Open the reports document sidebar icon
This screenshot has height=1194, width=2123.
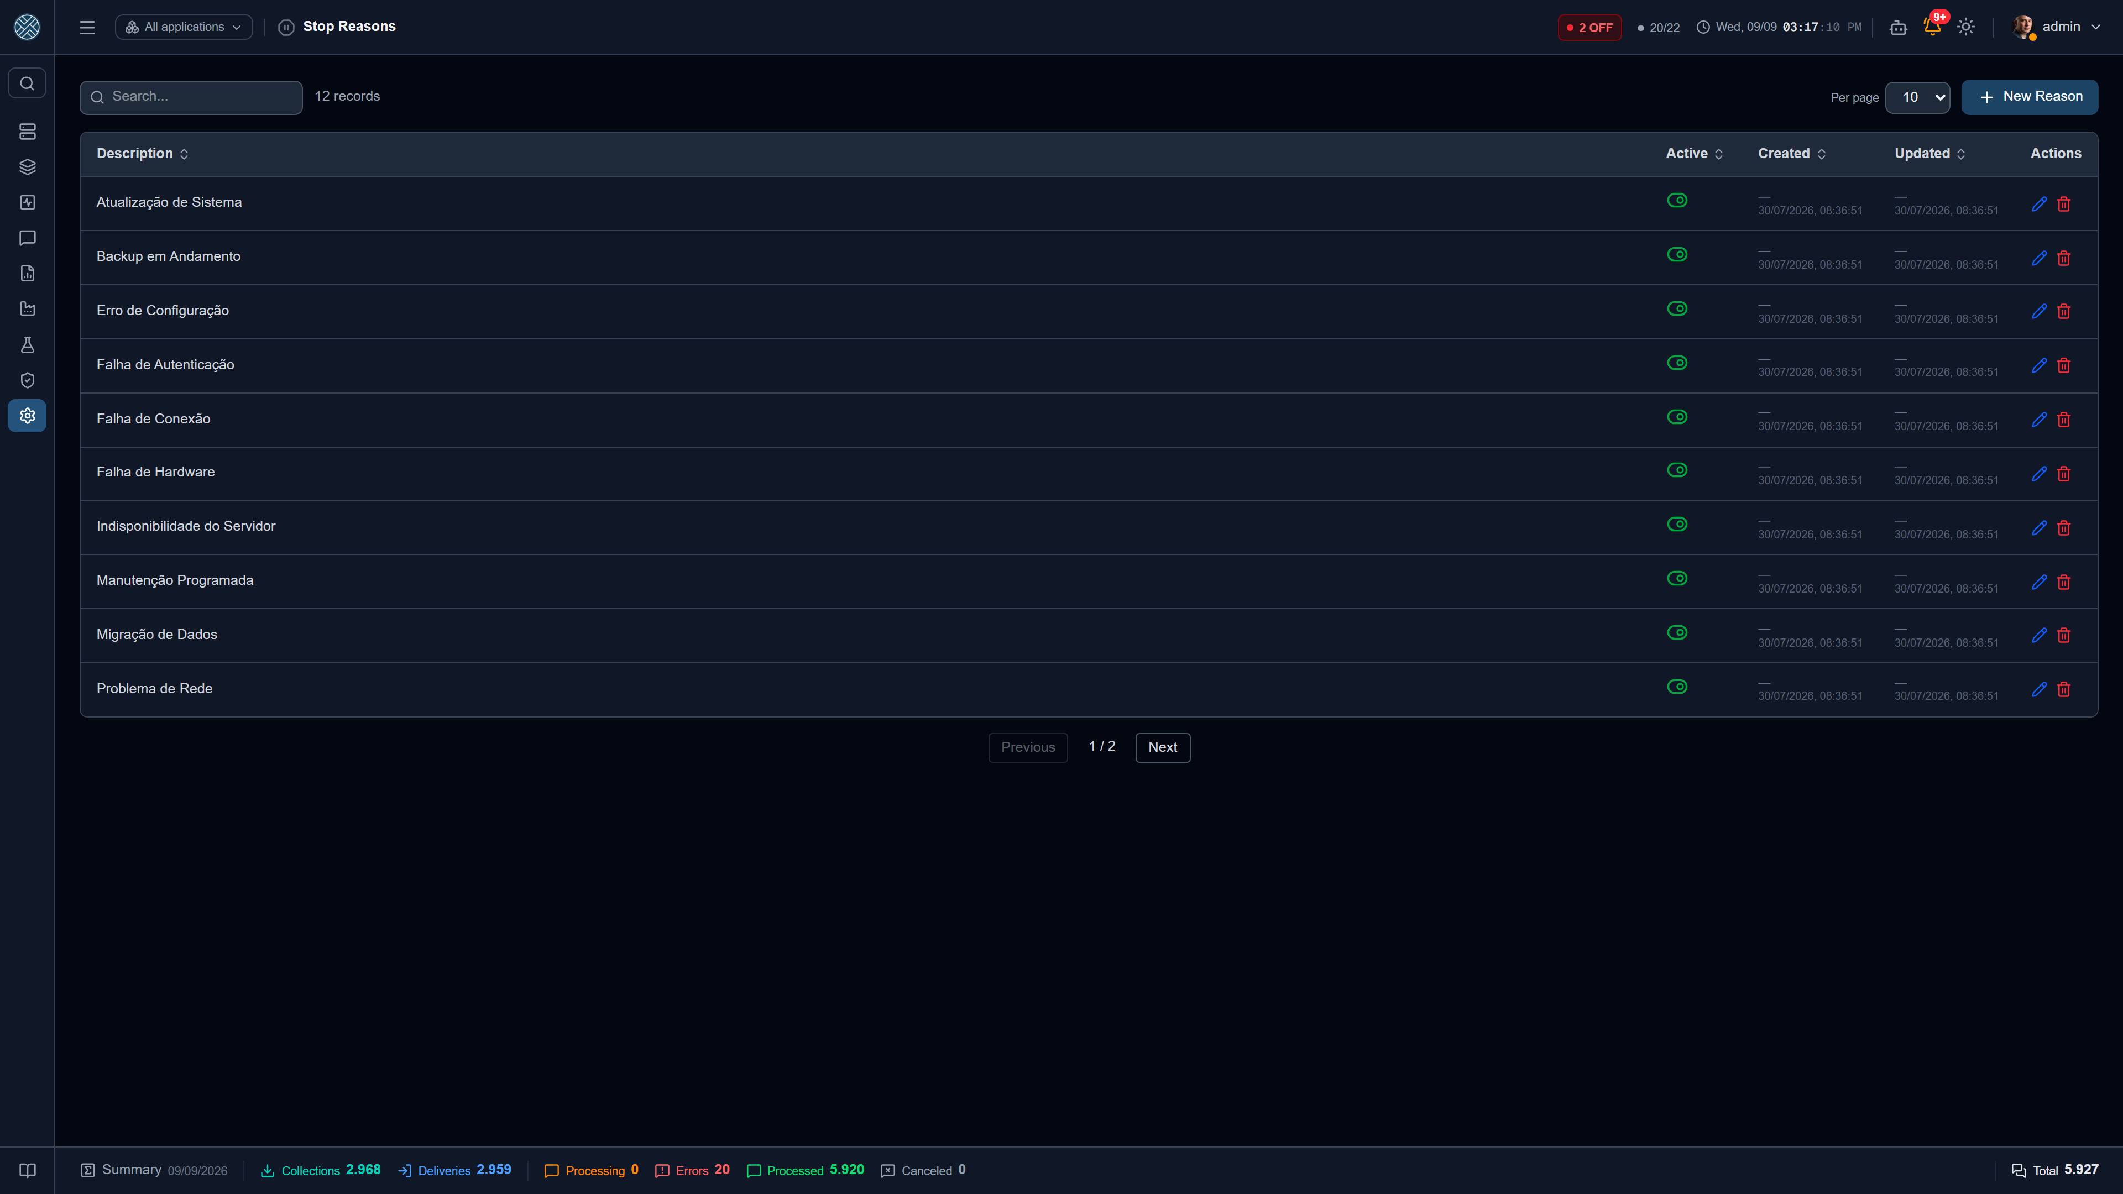(x=27, y=274)
